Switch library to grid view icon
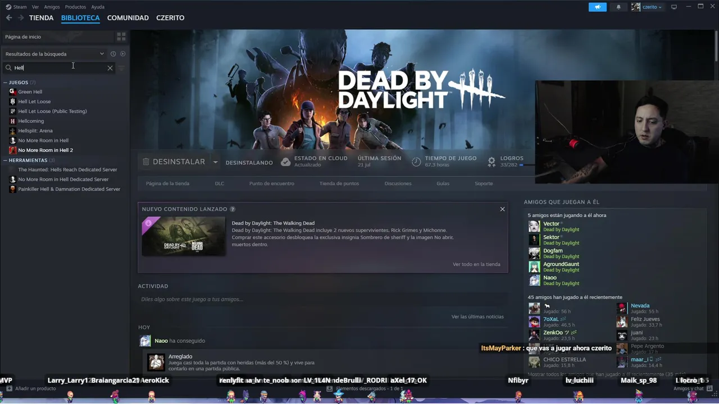Image resolution: width=719 pixels, height=404 pixels. pyautogui.click(x=121, y=36)
